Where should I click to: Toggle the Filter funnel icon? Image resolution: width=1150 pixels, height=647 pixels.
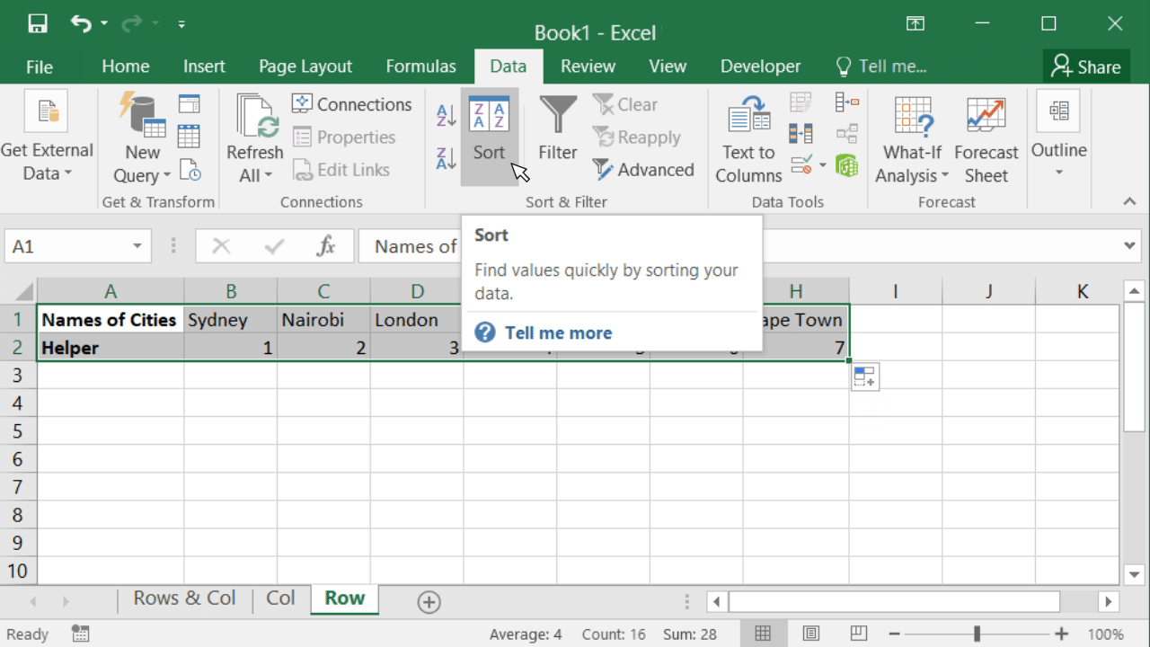coord(557,130)
